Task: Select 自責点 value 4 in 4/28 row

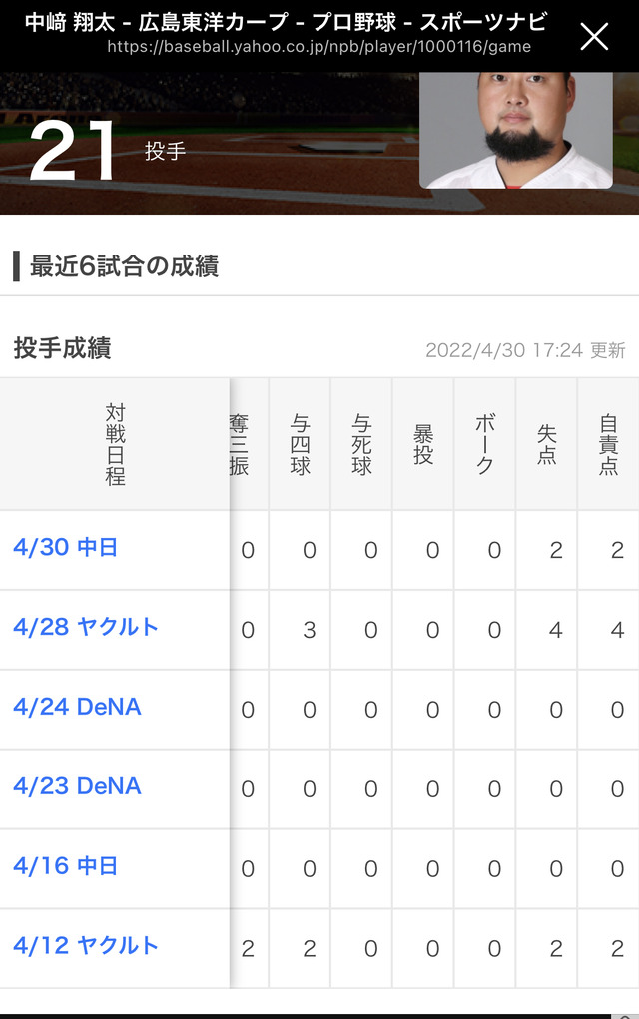Action: point(617,630)
